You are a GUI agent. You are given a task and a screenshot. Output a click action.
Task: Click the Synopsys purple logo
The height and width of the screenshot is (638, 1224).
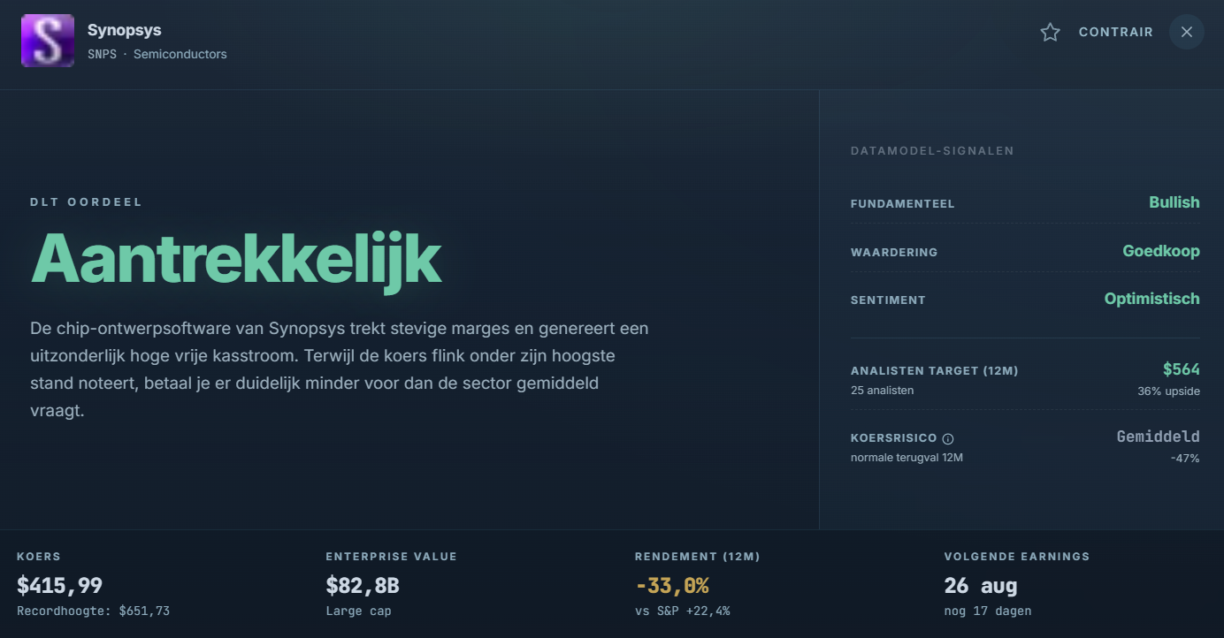point(48,41)
